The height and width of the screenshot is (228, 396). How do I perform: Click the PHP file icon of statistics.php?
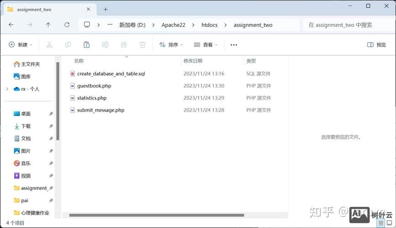click(x=73, y=98)
